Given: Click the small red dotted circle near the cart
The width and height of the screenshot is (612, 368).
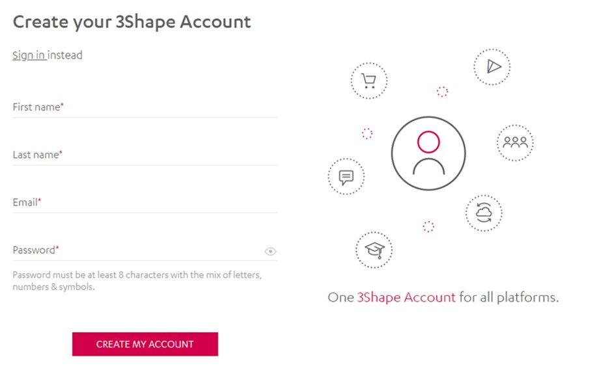Looking at the screenshot, I should click(x=442, y=92).
